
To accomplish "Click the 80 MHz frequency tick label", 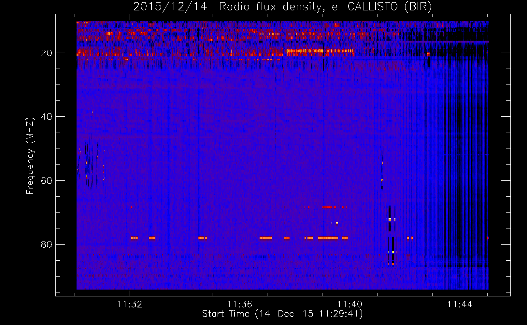I will [47, 244].
